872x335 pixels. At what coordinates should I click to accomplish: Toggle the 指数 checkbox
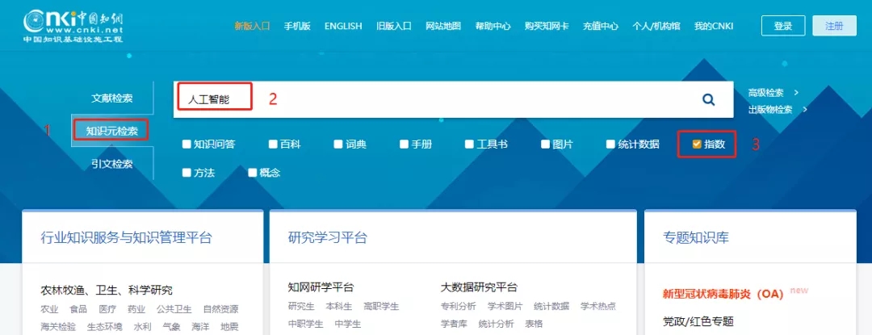(x=697, y=144)
